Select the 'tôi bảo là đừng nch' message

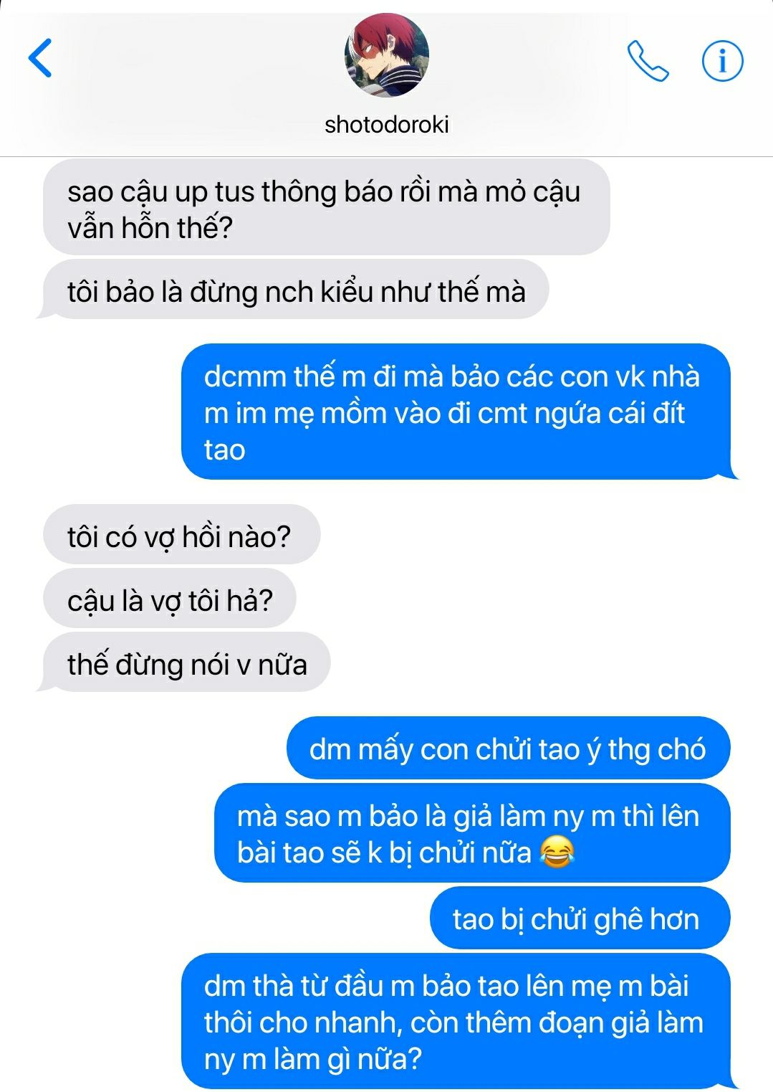[296, 291]
